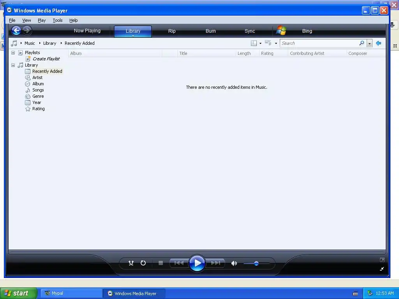Click the Forward navigation arrow
Screen dimensions: 399x299
(x=27, y=31)
